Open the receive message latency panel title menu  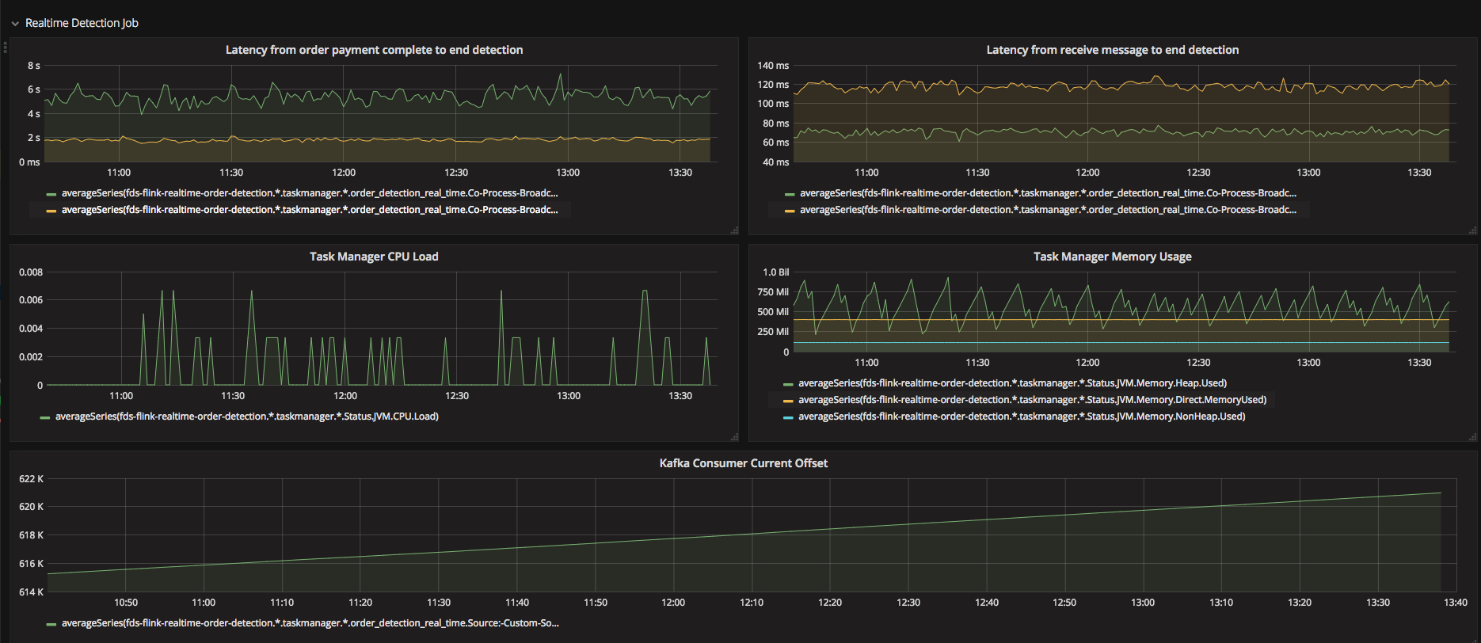coord(1112,50)
